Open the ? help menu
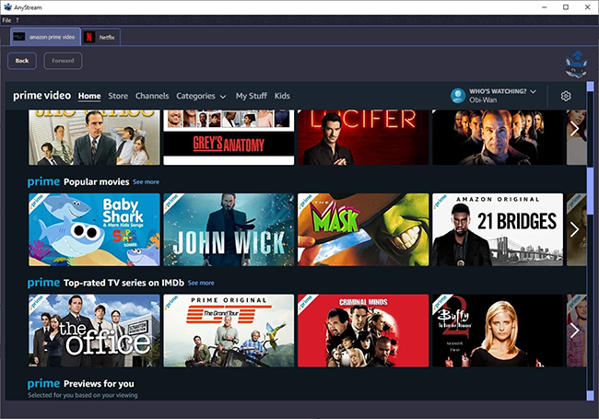The height and width of the screenshot is (419, 599). pyautogui.click(x=18, y=19)
